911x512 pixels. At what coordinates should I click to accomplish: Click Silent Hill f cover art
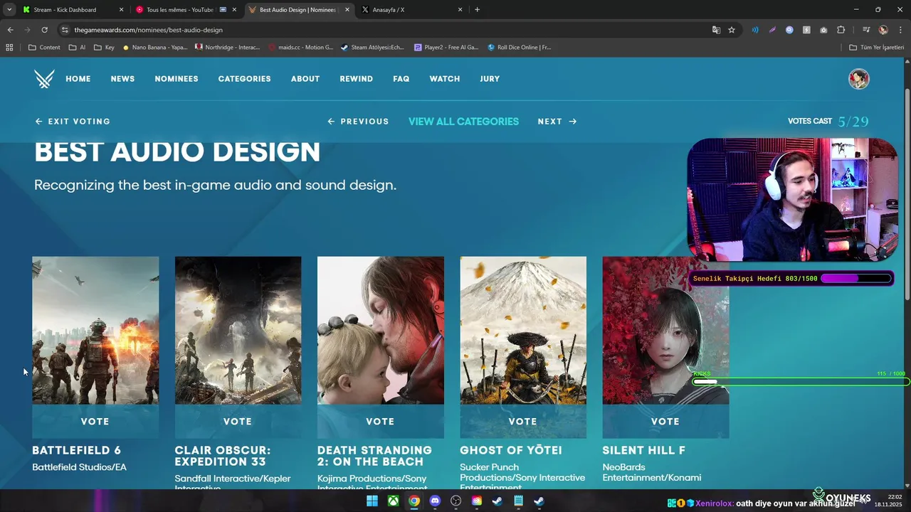665,331
